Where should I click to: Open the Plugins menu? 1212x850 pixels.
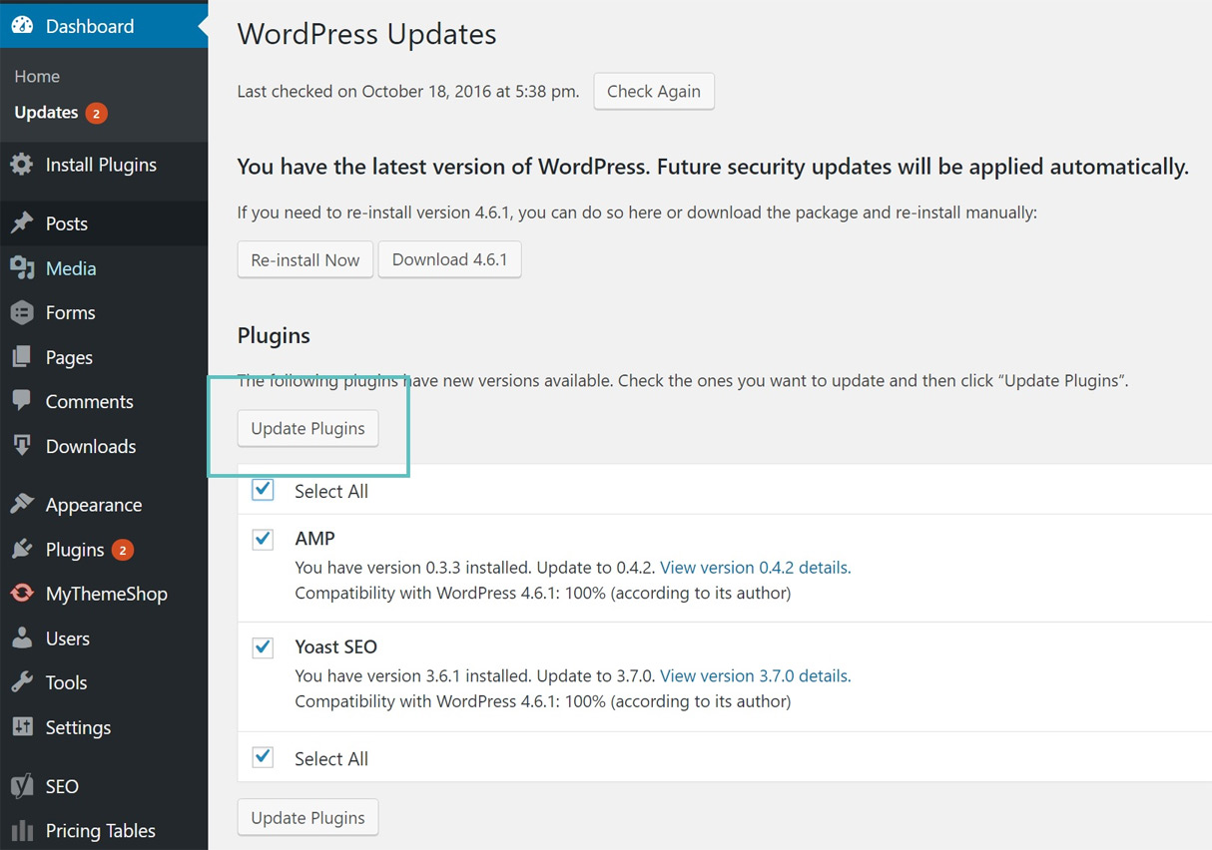104,550
